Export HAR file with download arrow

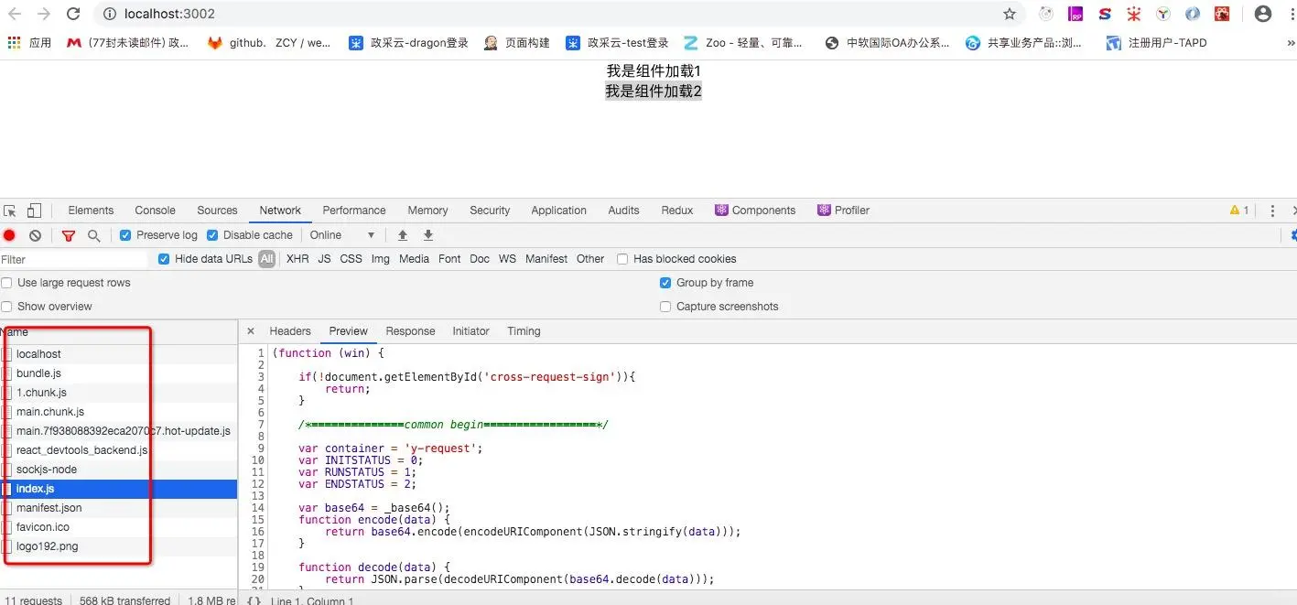(427, 235)
